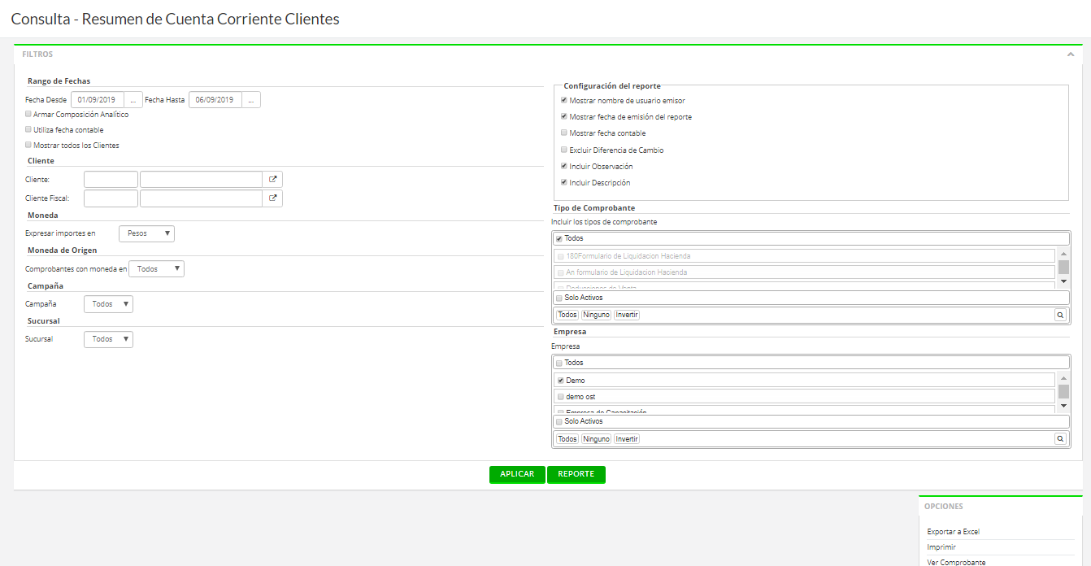1091x566 pixels.
Task: Focus Cliente Fiscal code input field
Action: [x=111, y=198]
